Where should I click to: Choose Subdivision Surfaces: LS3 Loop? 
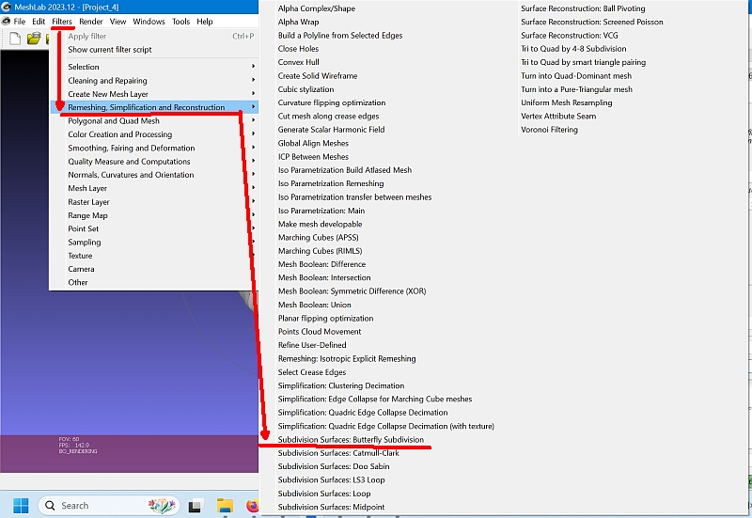332,479
